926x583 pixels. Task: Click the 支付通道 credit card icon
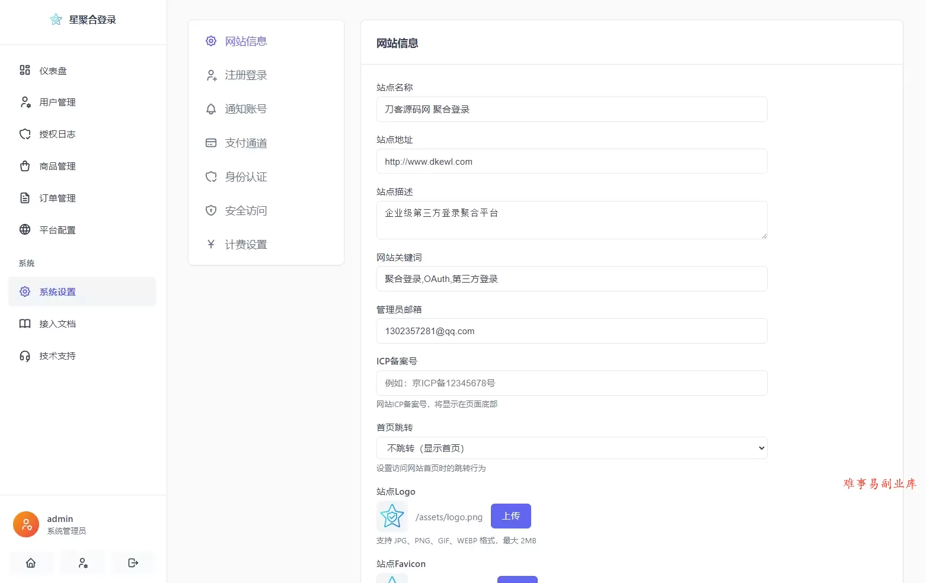(211, 143)
